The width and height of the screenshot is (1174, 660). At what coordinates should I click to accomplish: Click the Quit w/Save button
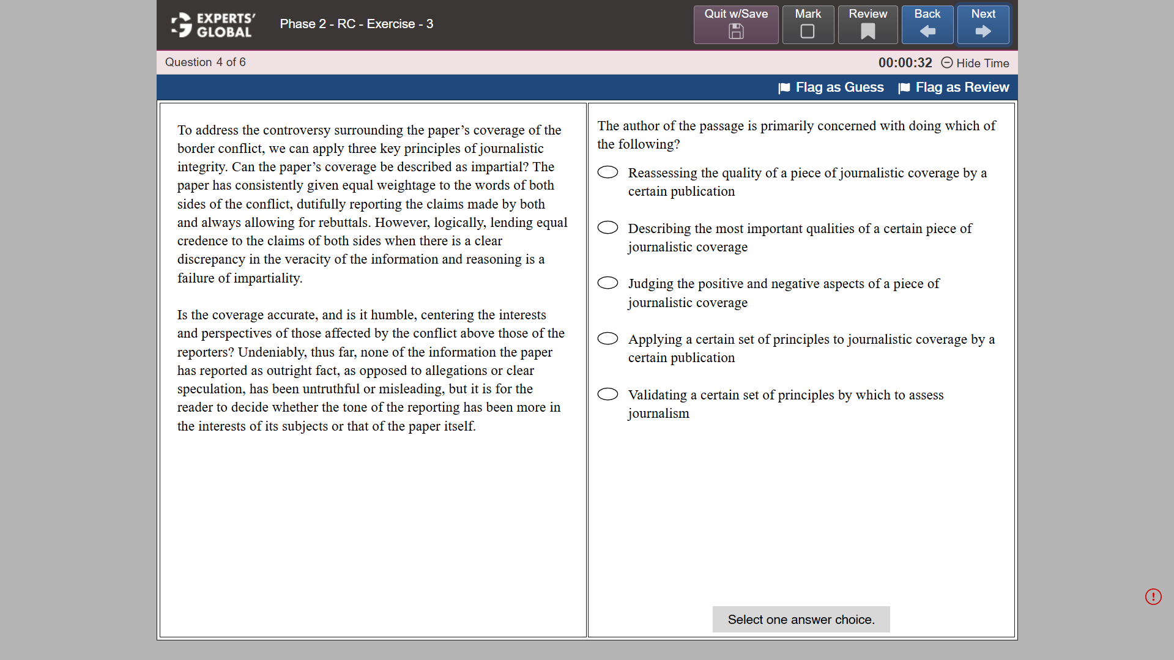[x=735, y=24]
